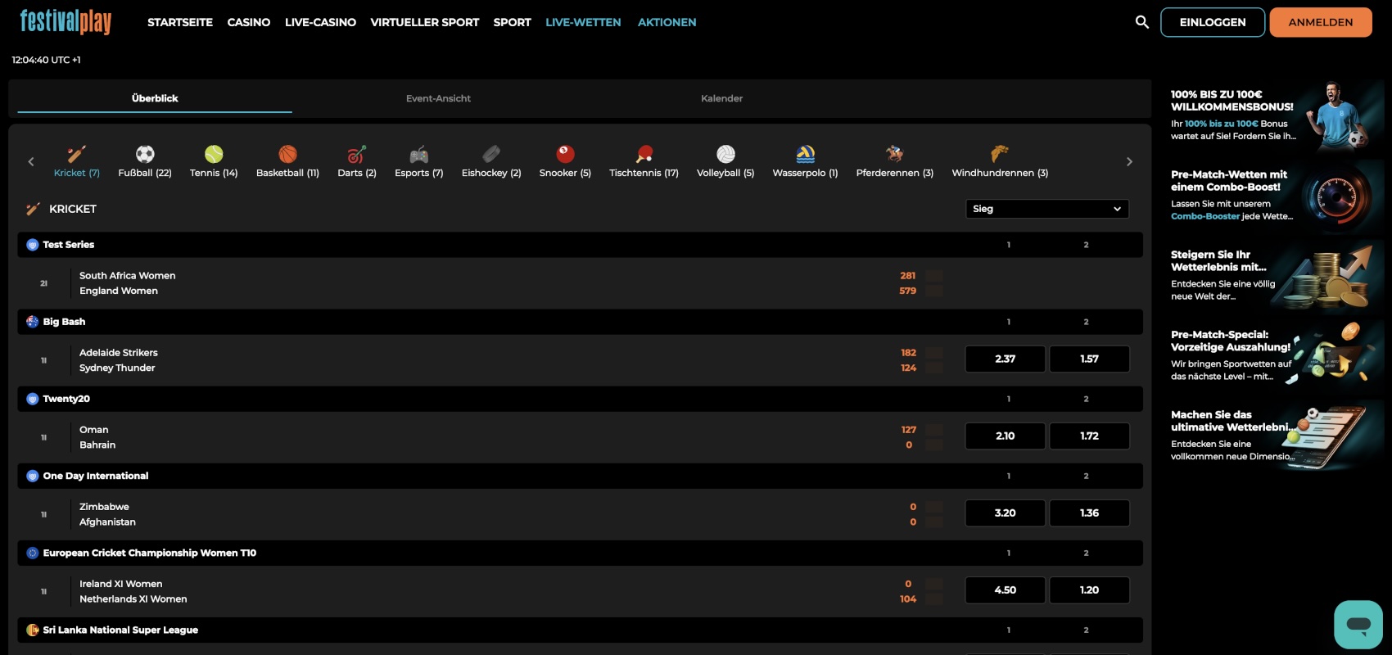
Task: Open the Live-Casino menu item
Action: [320, 22]
